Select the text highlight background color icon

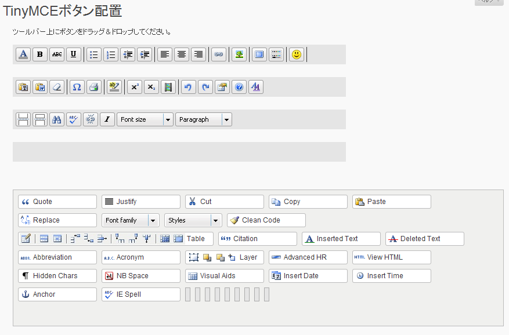pos(114,87)
